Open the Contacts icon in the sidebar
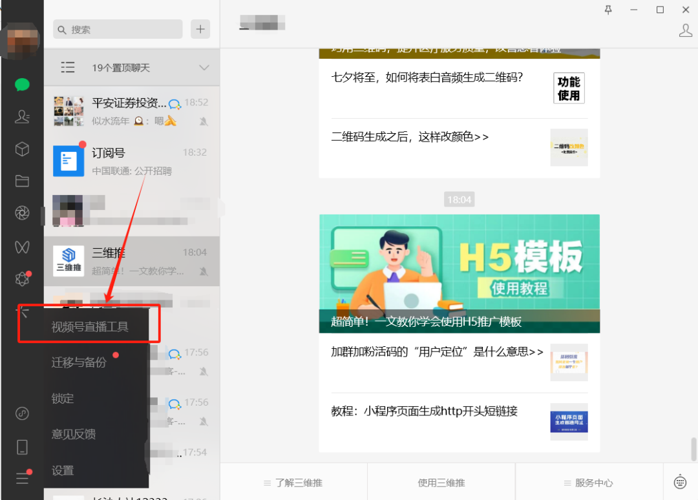The width and height of the screenshot is (698, 500). 21,116
